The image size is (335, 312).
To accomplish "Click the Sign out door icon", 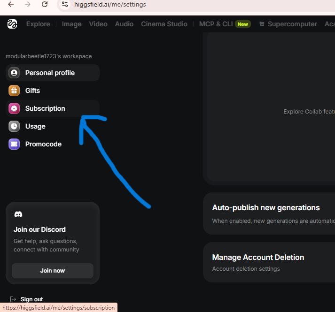I will tap(13, 299).
